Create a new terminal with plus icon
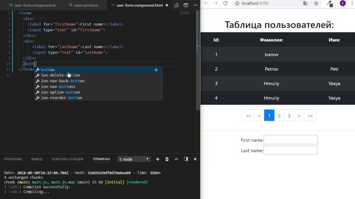The width and height of the screenshot is (355, 199). pos(158,159)
